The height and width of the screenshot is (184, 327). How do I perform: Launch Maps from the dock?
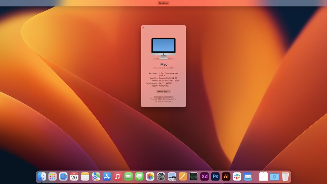[96, 176]
